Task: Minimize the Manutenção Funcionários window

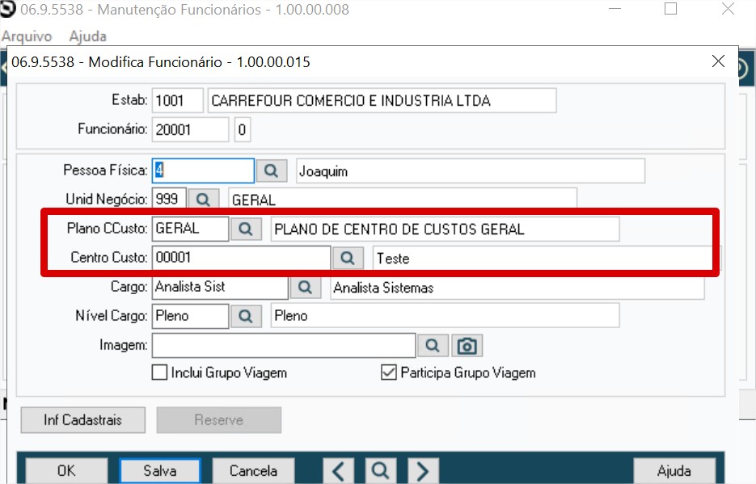Action: point(615,9)
